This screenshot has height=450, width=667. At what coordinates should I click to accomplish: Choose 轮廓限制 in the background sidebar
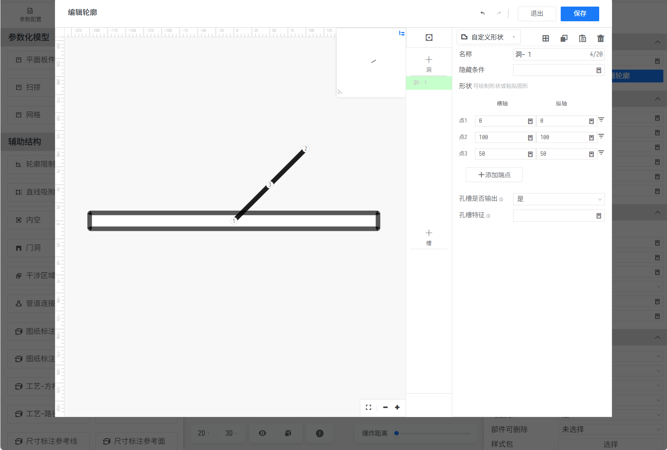[x=32, y=164]
